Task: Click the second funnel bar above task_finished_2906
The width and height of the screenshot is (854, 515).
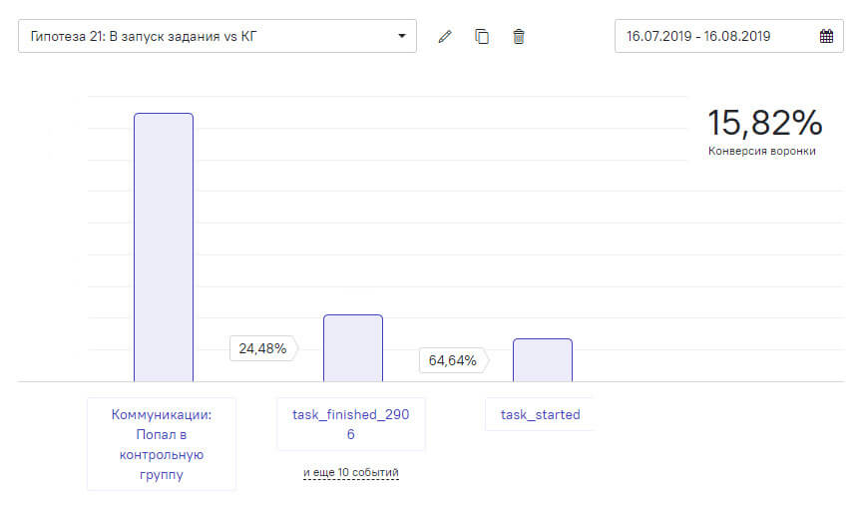Action: [353, 347]
